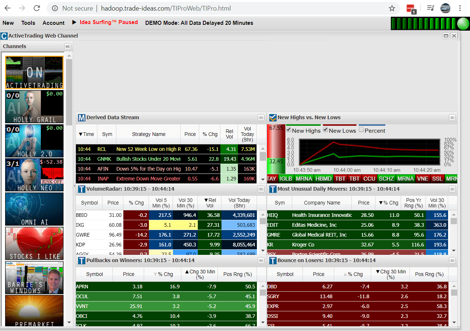Open the VolumeRadar panel options menu
The image size is (470, 331).
click(x=261, y=189)
